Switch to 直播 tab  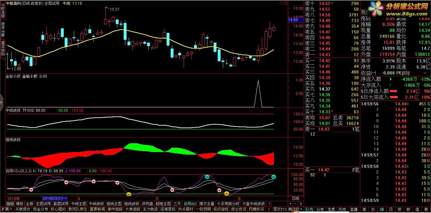point(354,209)
